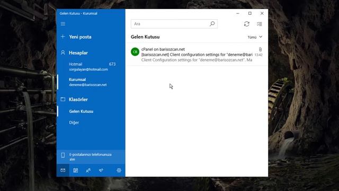Viewport: 339px width, 191px height.
Task: Open the Gelen Kutusu folder in sidebar
Action: click(91, 111)
